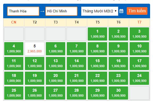Image resolution: width=153 pixels, height=103 pixels.
Task: Click the T2 weekday header
Action: [35, 22]
